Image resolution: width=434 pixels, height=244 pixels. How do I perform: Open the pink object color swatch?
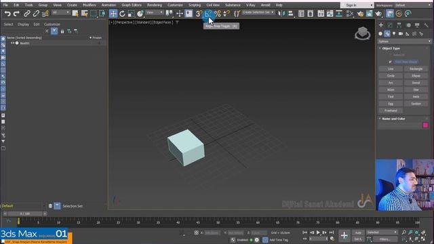click(425, 125)
